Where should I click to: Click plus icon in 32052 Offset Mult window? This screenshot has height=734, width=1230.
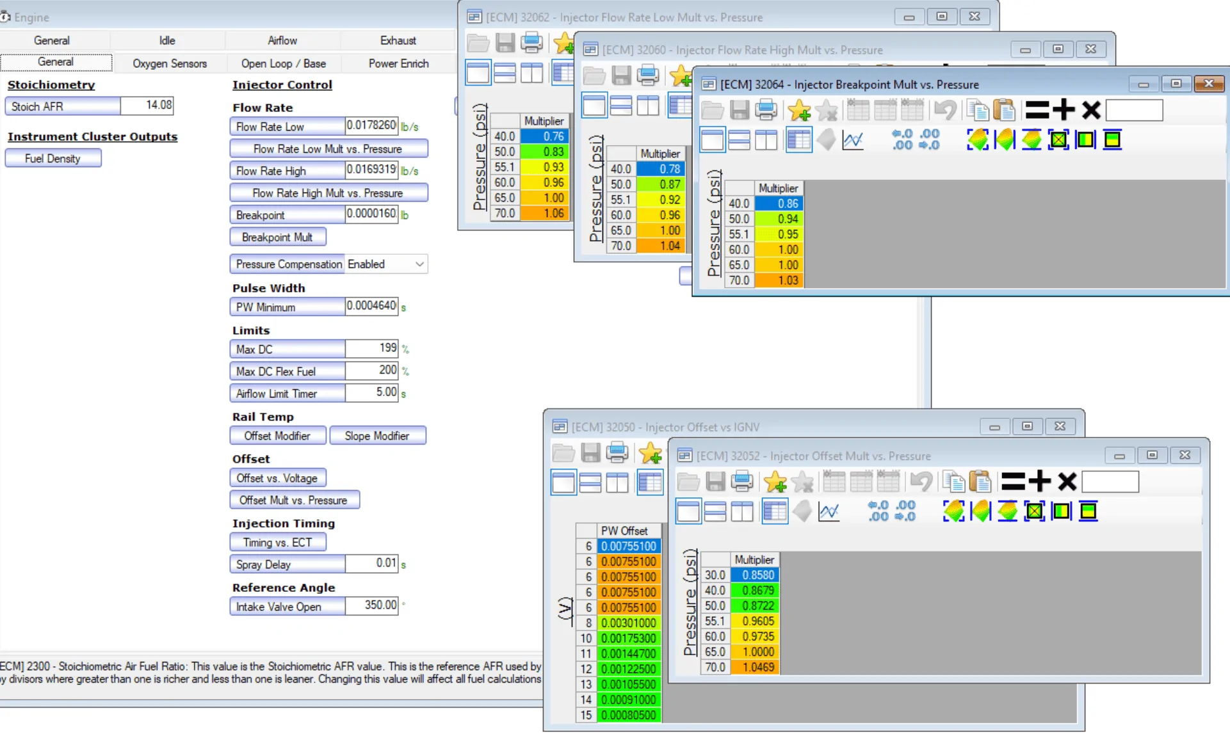[1040, 481]
